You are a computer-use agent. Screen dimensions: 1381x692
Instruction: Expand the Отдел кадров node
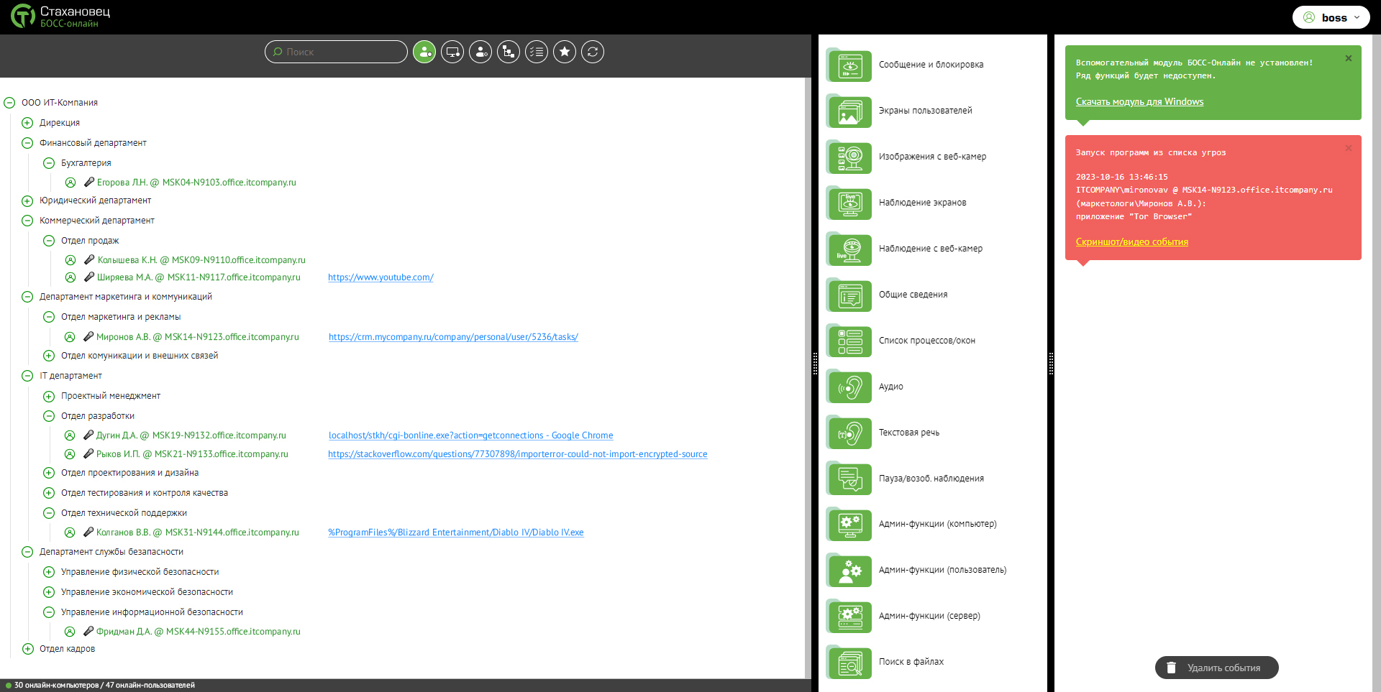point(27,649)
